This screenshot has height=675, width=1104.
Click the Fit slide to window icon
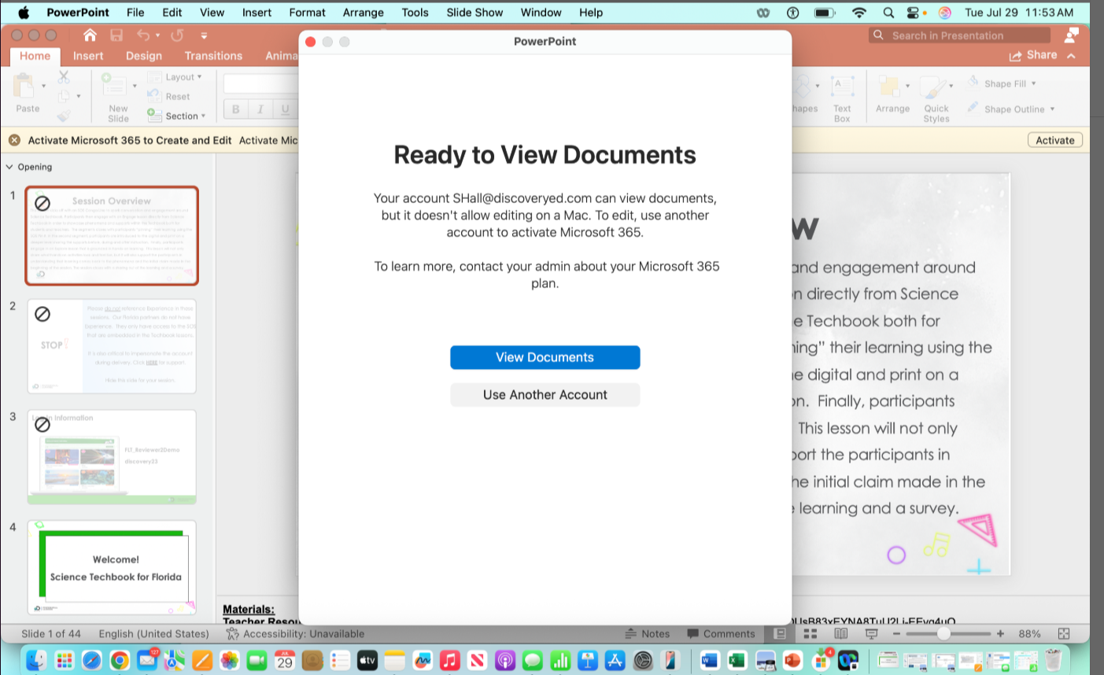(x=1064, y=633)
